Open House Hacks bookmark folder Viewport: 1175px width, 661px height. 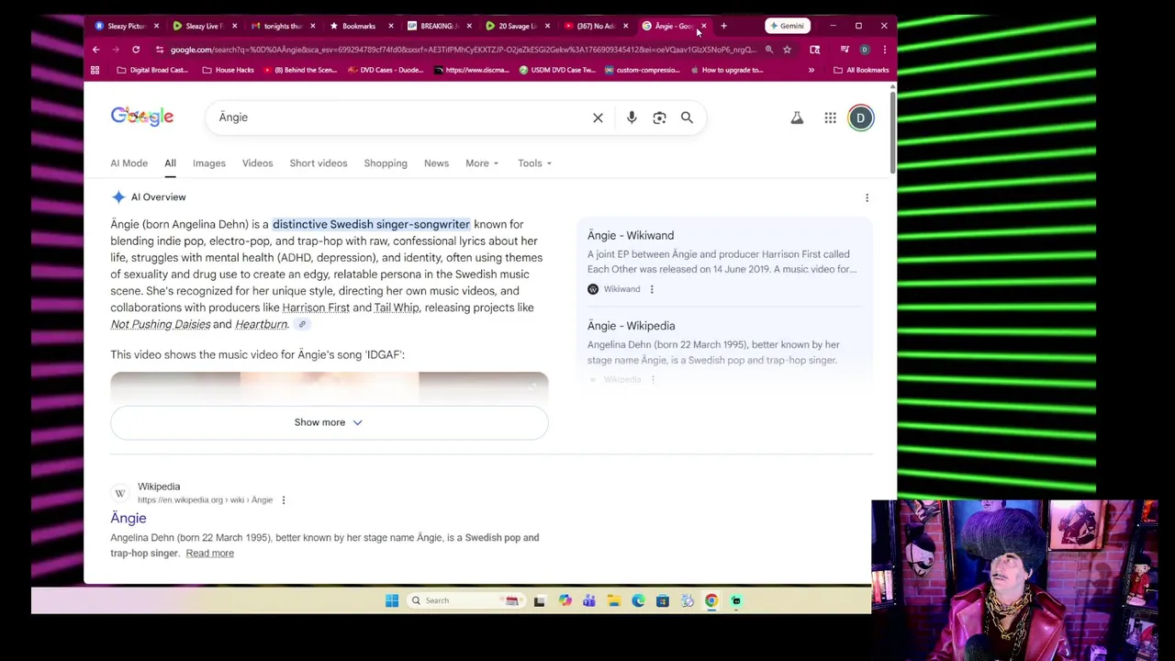coord(228,70)
